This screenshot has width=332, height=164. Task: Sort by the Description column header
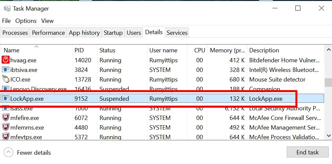tap(286, 50)
